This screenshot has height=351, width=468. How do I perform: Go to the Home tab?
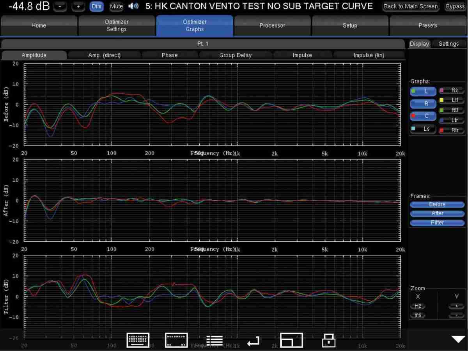[39, 26]
